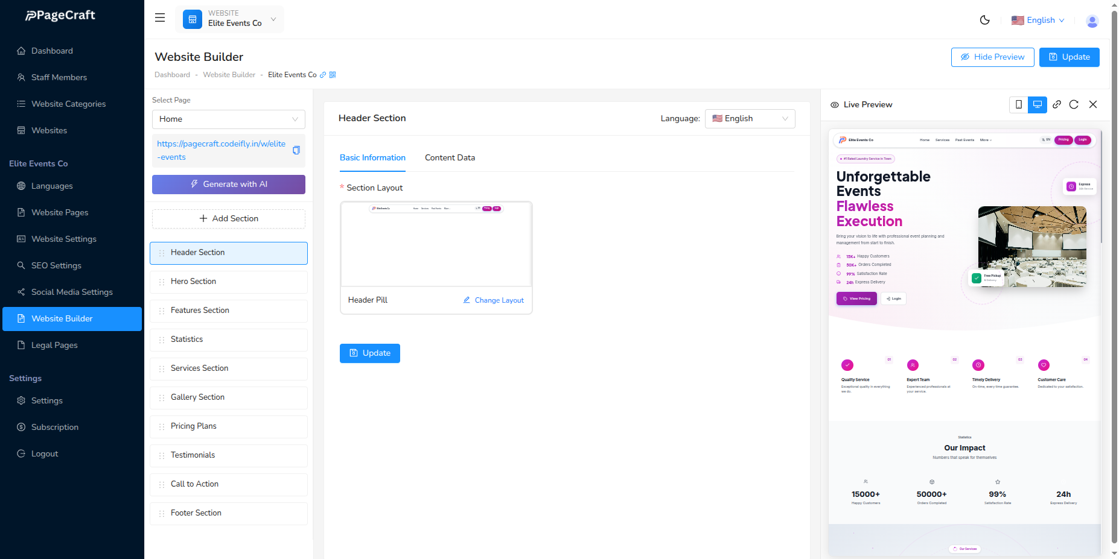The width and height of the screenshot is (1119, 559).
Task: Open the QR code icon in the breadcrumb
Action: point(332,75)
